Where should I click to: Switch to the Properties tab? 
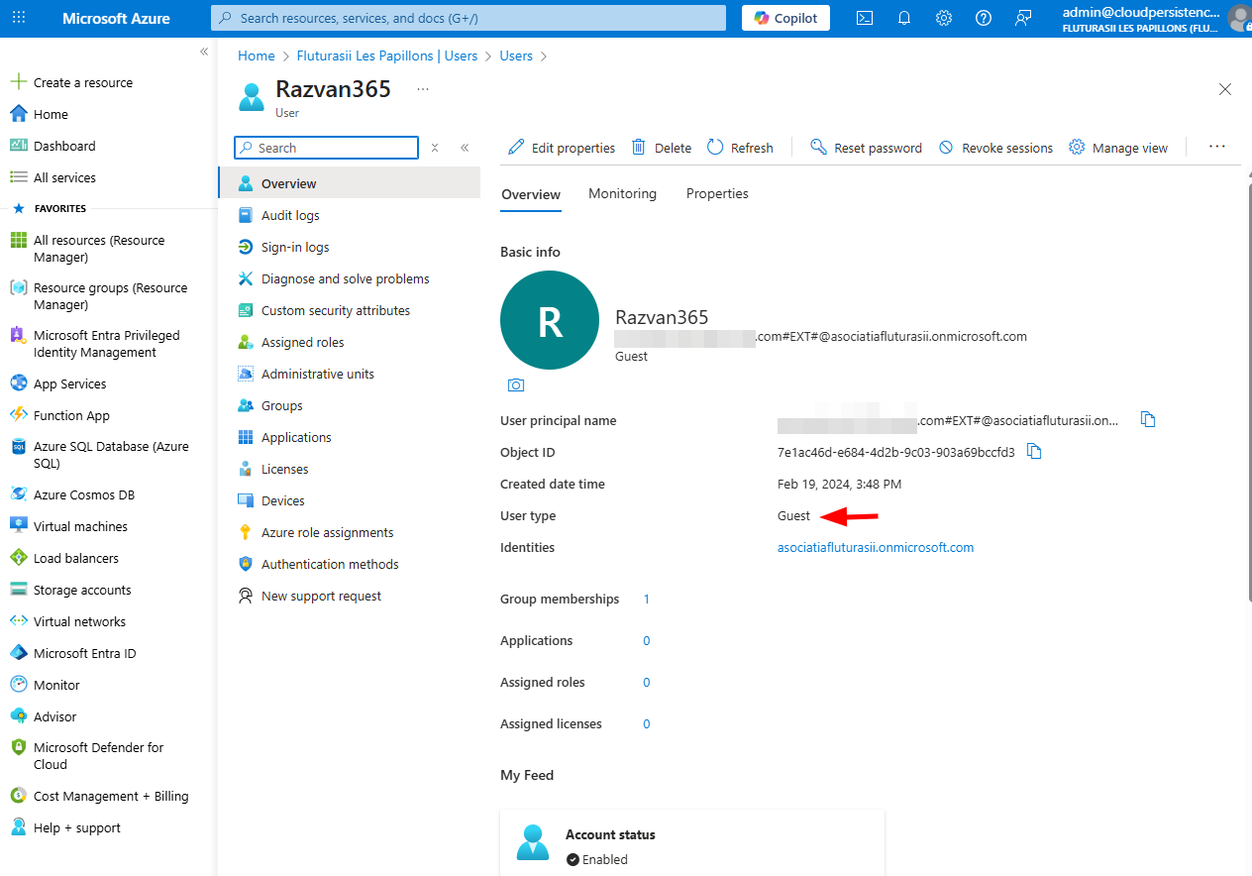717,194
